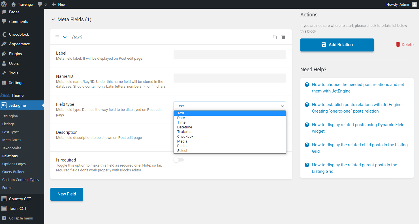Click the help icon beside 'related child posts'

pos(307,145)
